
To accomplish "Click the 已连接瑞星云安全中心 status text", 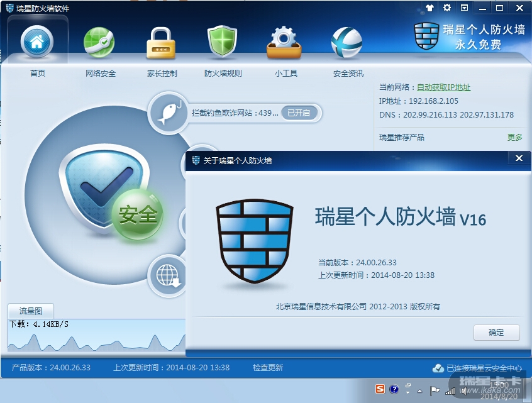I will pyautogui.click(x=484, y=368).
